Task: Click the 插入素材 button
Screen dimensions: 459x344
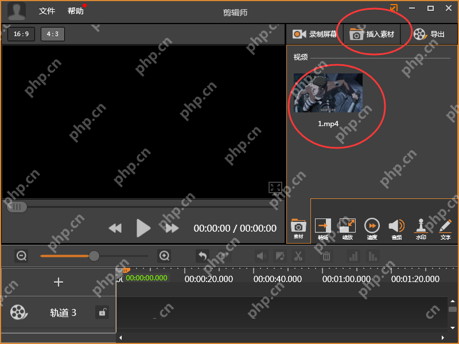Action: 372,34
